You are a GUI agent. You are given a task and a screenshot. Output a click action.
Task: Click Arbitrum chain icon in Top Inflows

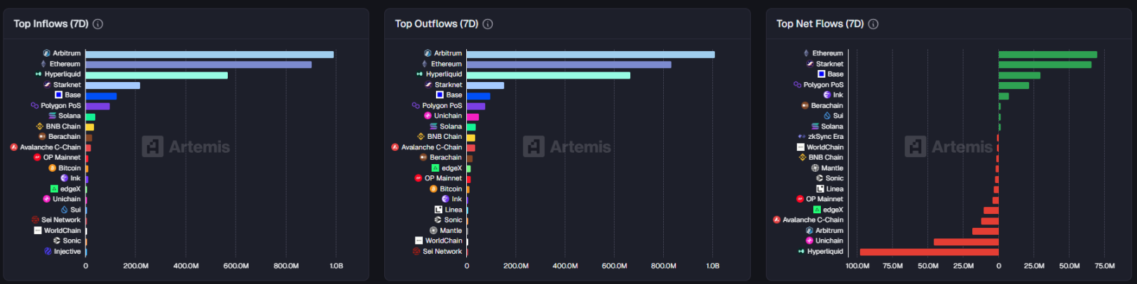pyautogui.click(x=46, y=53)
